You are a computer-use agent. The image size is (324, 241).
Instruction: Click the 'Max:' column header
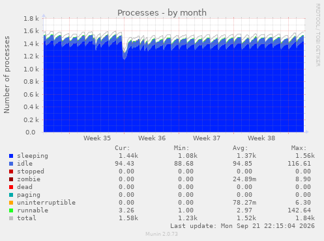pos(299,148)
